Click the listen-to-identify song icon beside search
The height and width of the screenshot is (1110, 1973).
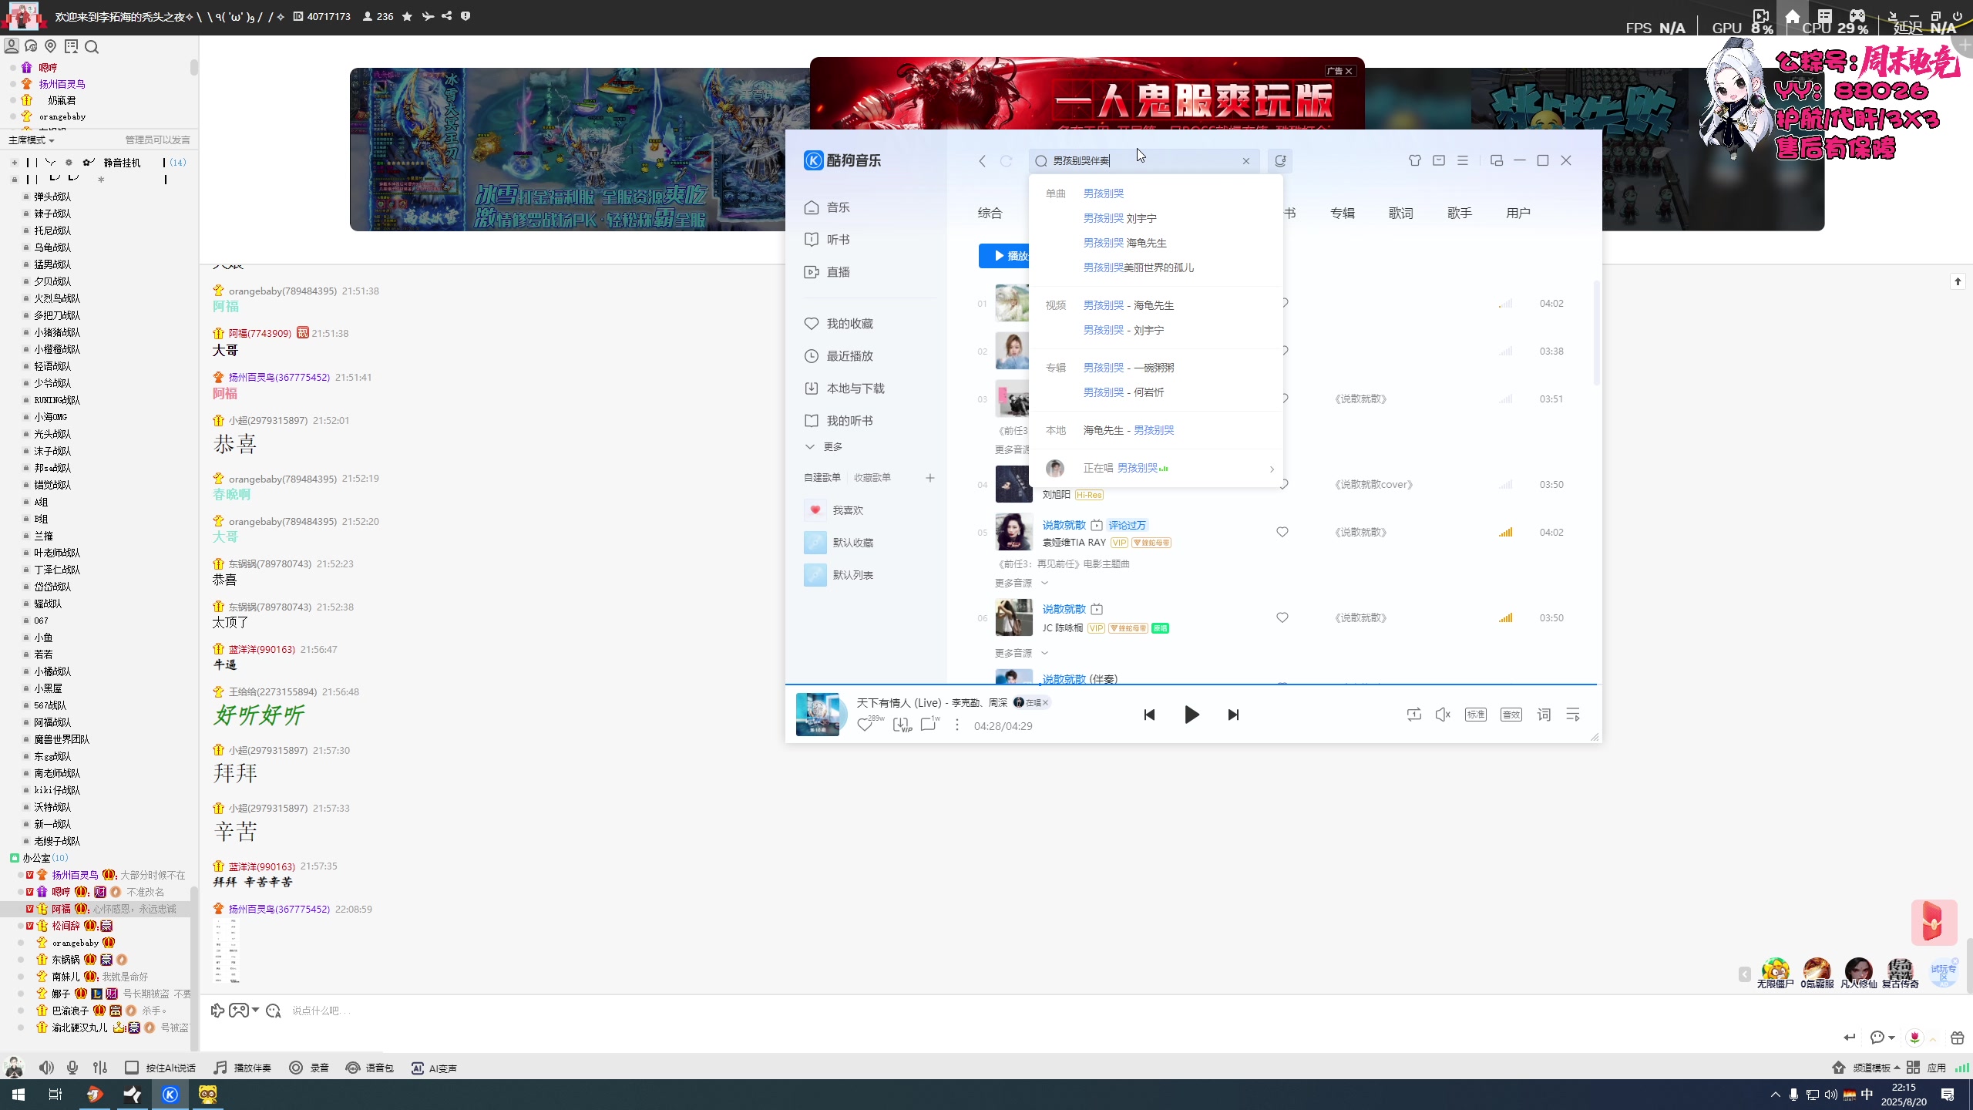(x=1280, y=160)
